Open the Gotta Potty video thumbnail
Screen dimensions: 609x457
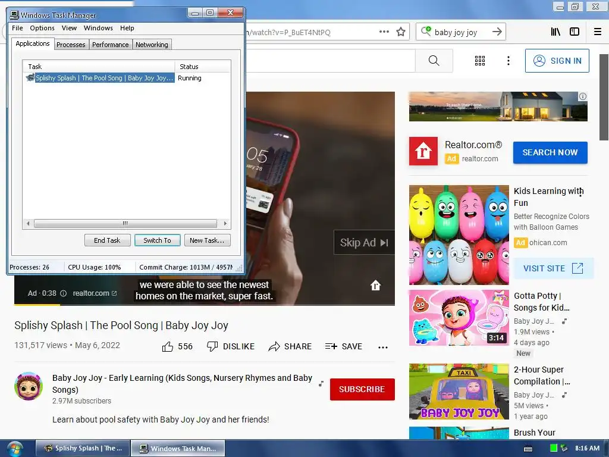(x=459, y=318)
